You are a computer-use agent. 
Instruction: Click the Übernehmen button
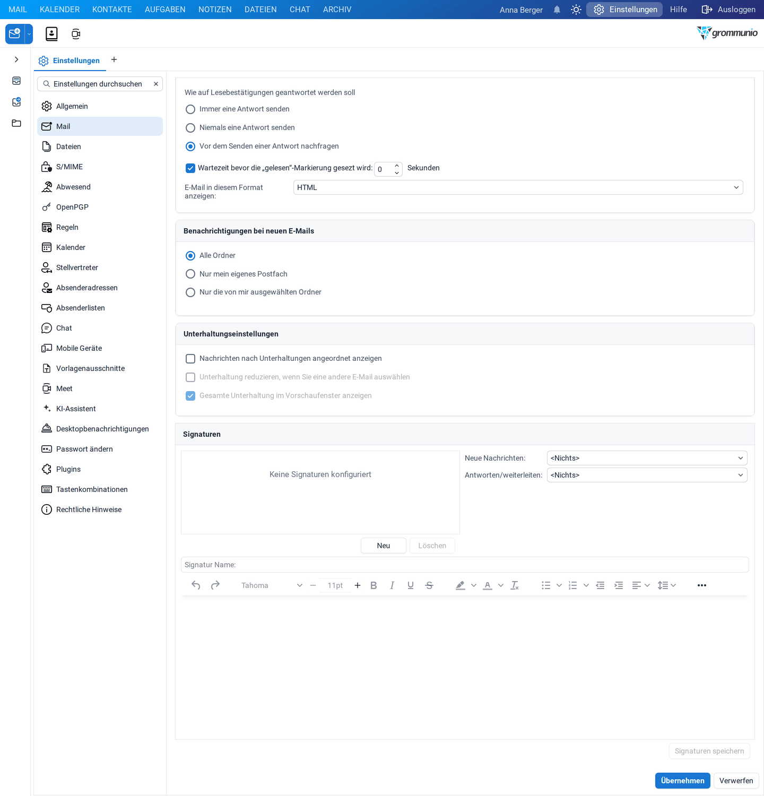pyautogui.click(x=682, y=781)
